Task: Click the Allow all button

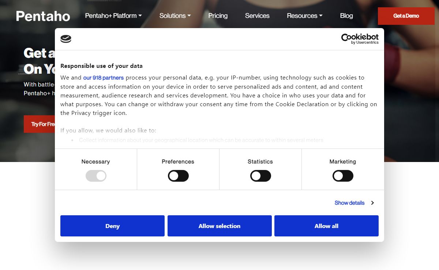Action: click(x=326, y=226)
